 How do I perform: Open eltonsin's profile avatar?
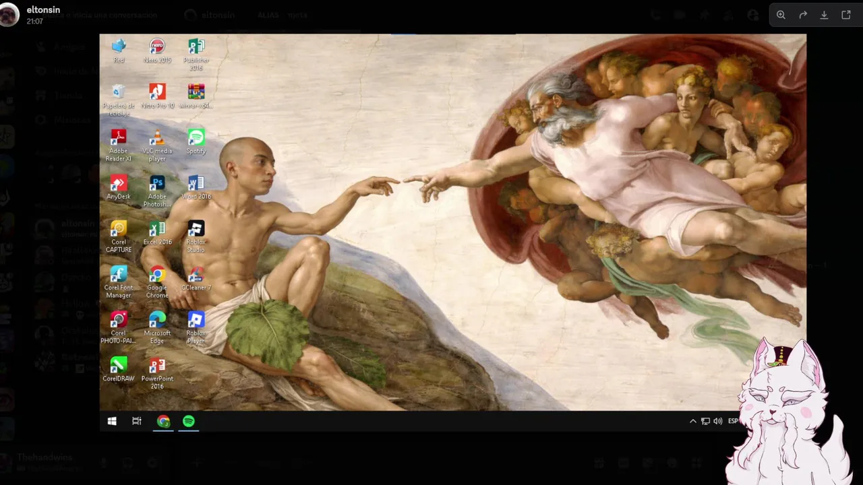(9, 15)
